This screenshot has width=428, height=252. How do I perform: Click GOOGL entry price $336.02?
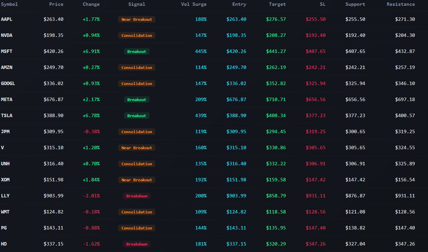click(x=236, y=83)
